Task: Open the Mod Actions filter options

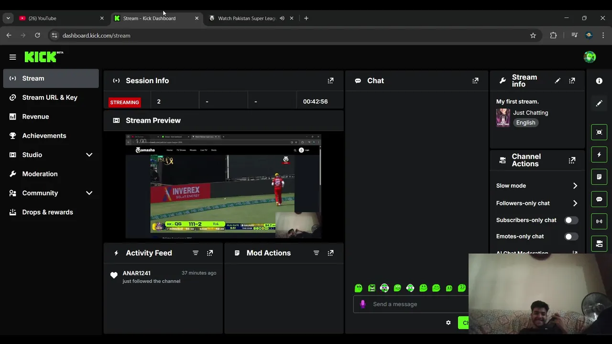Action: click(x=316, y=253)
